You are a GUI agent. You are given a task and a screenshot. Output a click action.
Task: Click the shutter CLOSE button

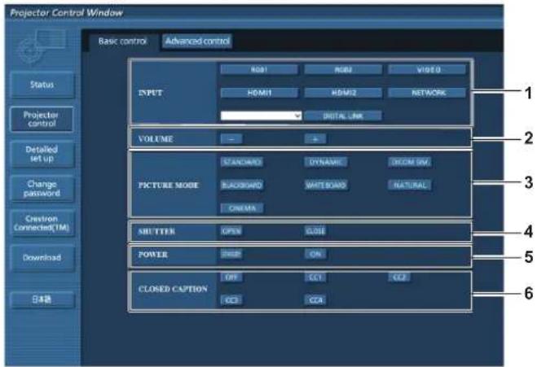click(x=315, y=231)
